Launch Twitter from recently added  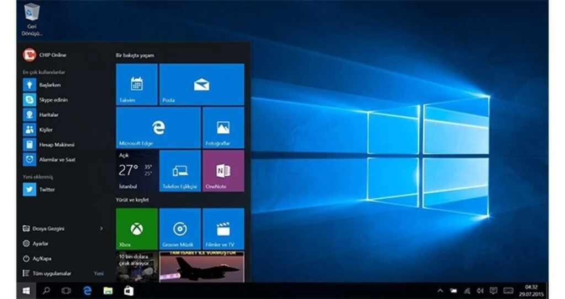[39, 189]
